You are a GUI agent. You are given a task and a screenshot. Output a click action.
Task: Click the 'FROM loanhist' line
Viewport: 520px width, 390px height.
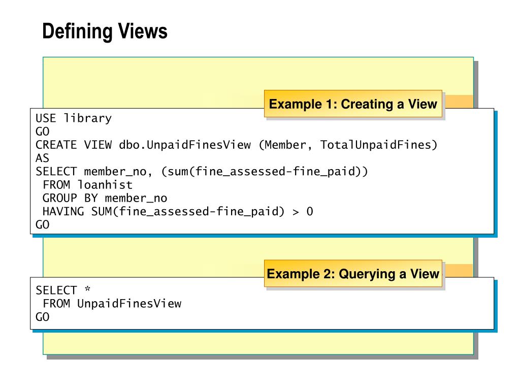pyautogui.click(x=87, y=185)
